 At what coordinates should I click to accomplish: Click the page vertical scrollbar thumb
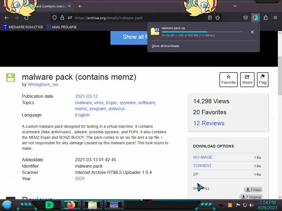click(x=280, y=76)
